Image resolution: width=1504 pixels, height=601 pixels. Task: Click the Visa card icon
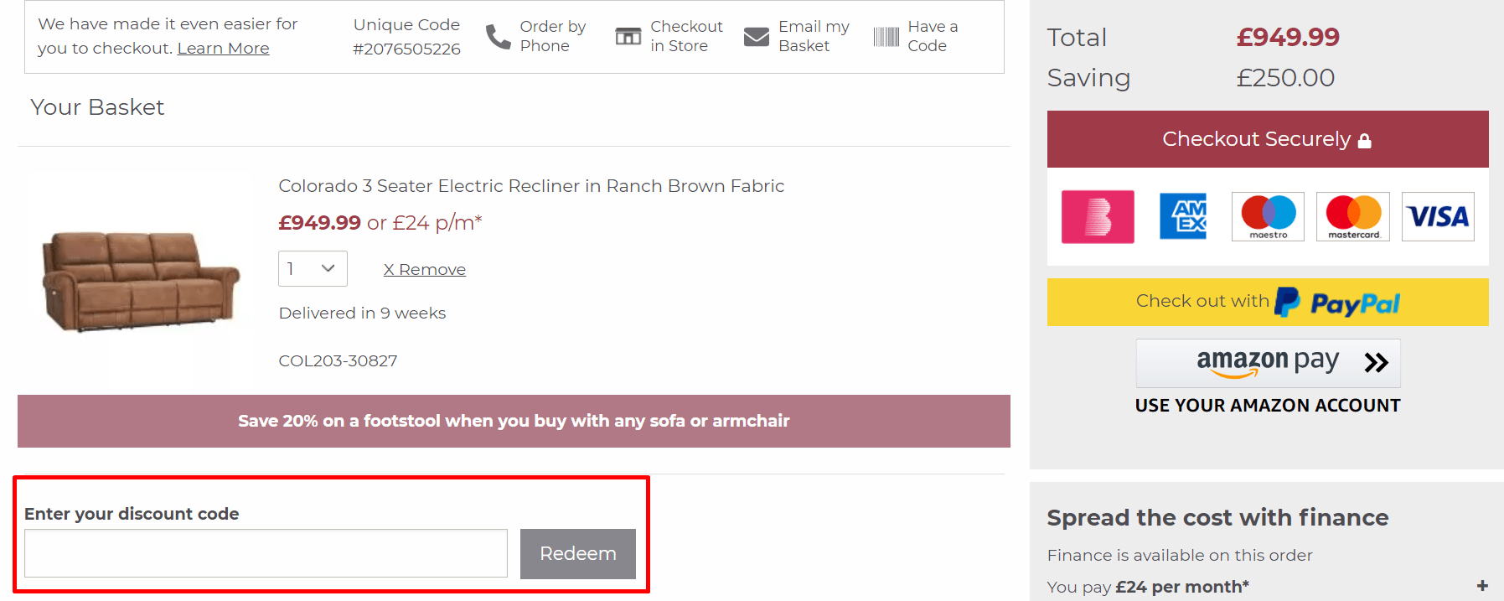tap(1437, 216)
